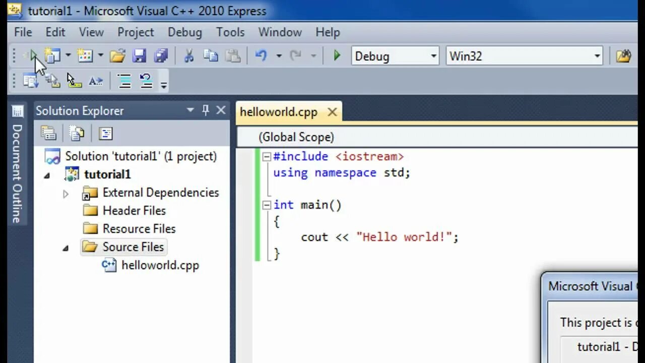Collapse the Source Files node arrow

(65, 248)
